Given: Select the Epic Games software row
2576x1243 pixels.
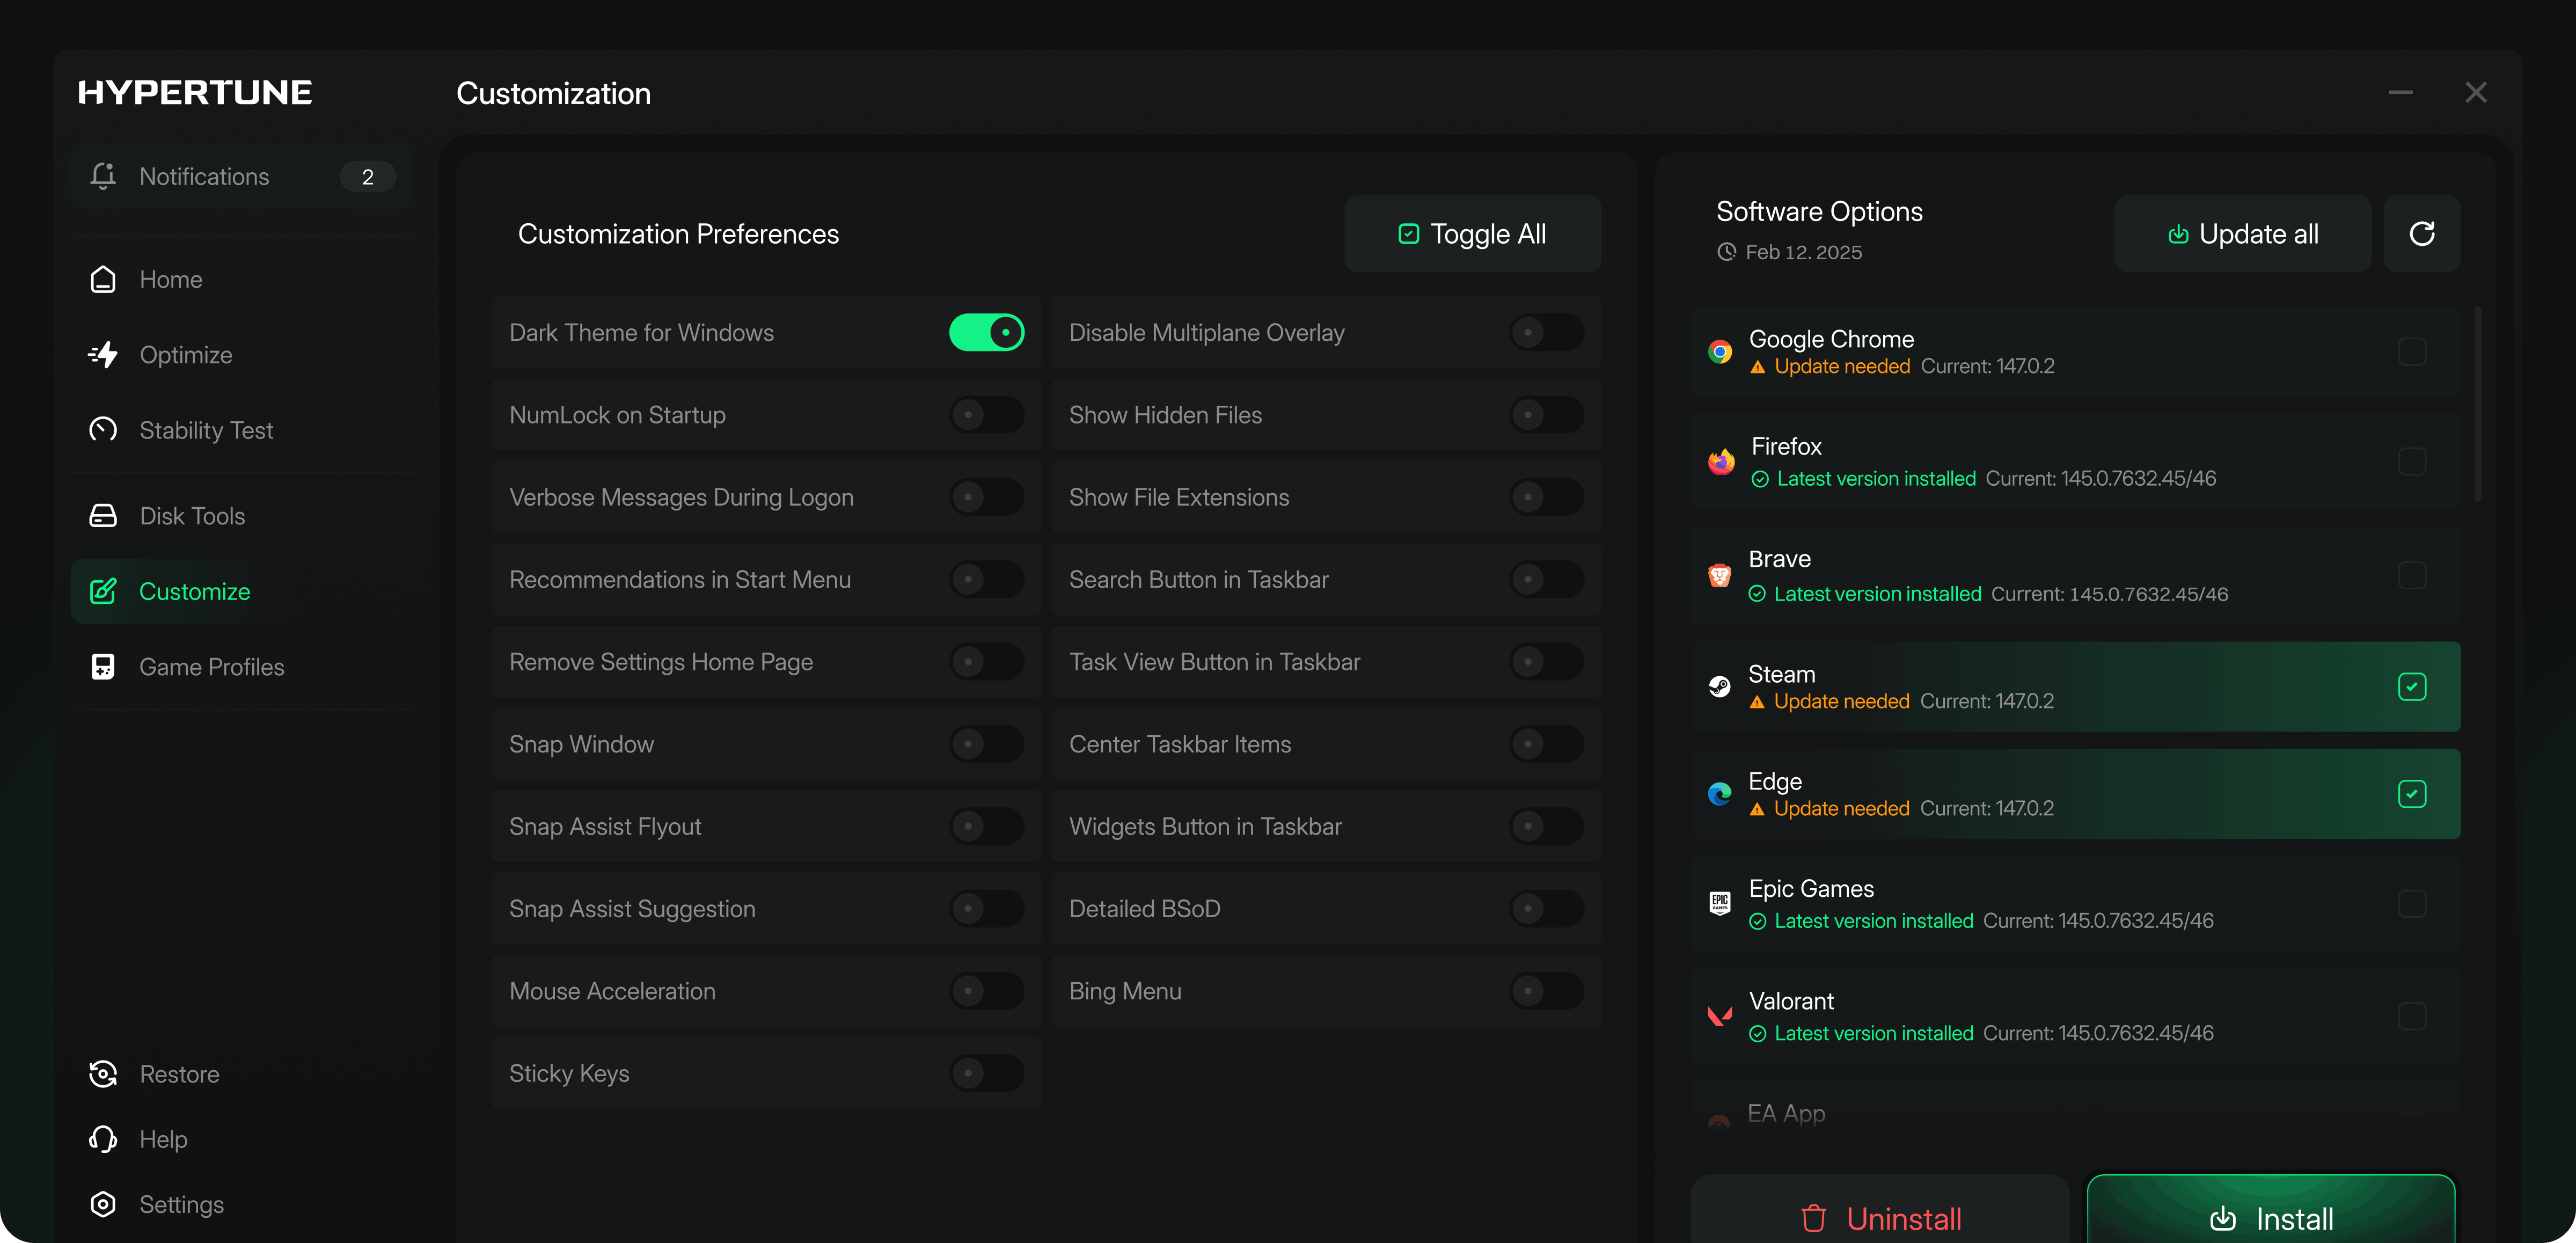Looking at the screenshot, I should pyautogui.click(x=2075, y=904).
